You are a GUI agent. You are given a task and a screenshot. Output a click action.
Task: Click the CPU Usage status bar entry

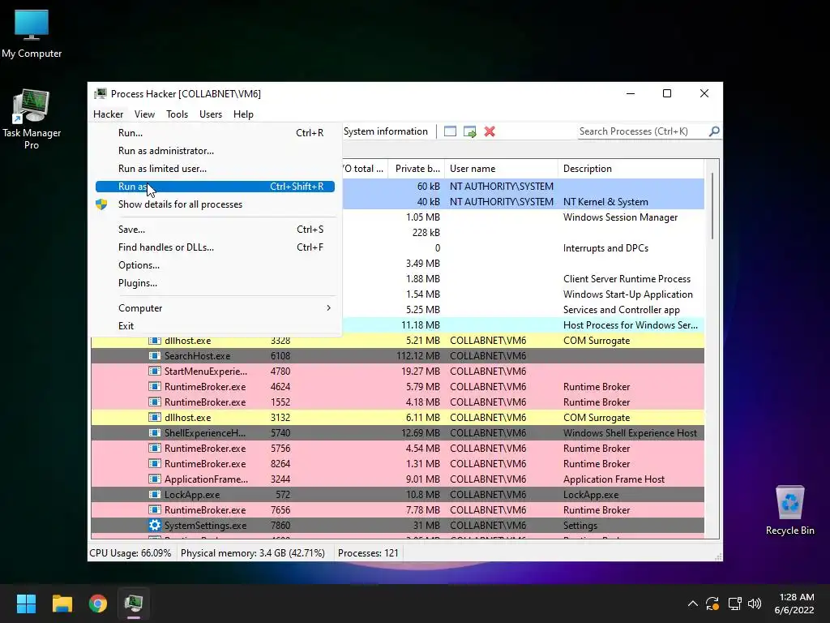(130, 553)
